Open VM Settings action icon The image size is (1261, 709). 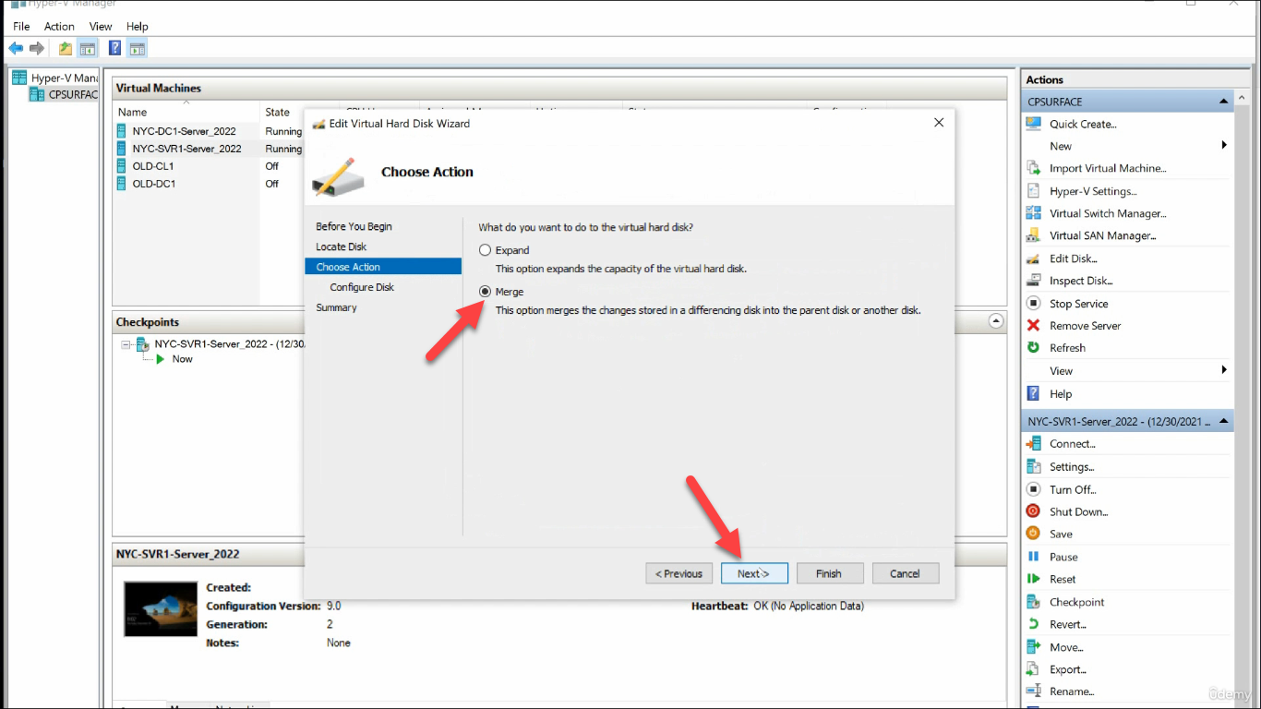point(1034,467)
